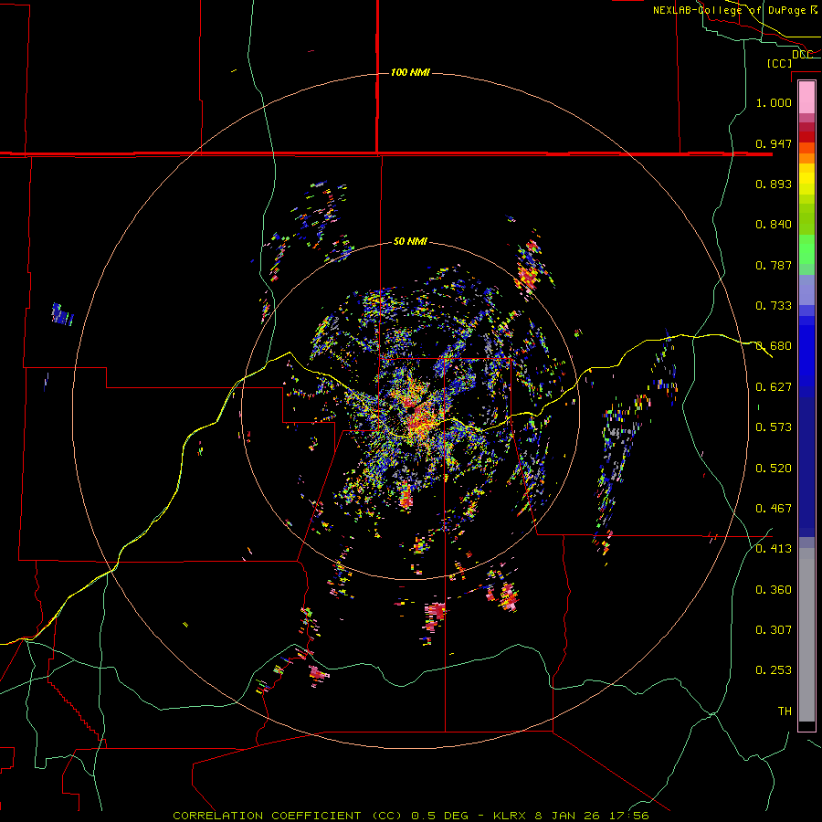Select the 0.360 legend value
Viewport: 822px width, 822px height.
774,590
